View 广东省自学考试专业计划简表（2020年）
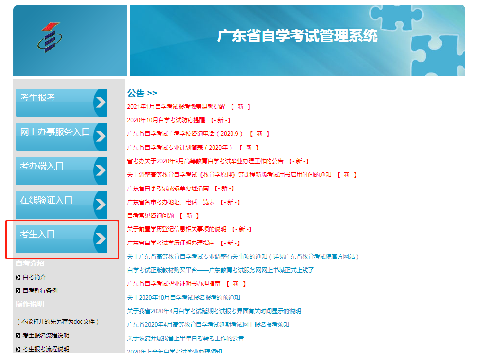This screenshot has height=356, width=499. [x=180, y=147]
